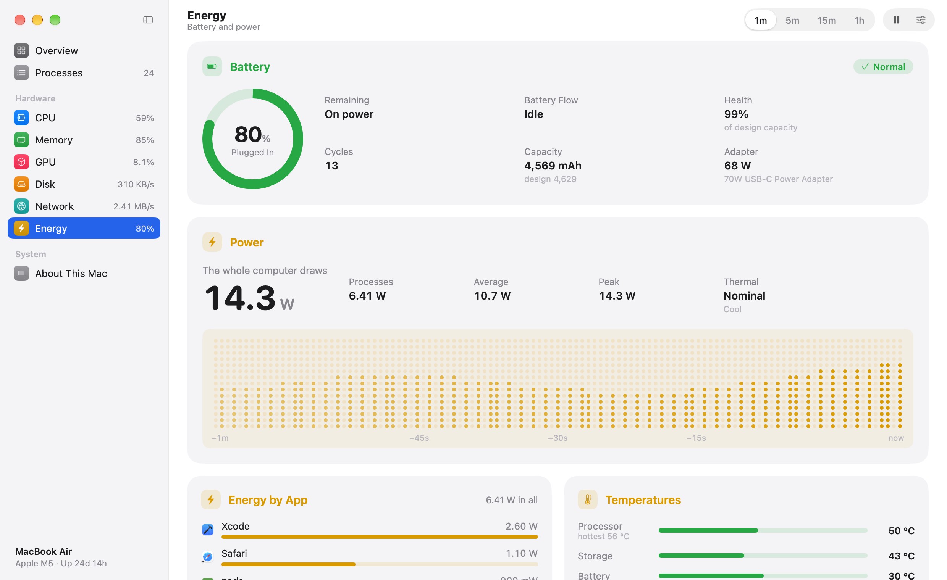
Task: Click the Battery Flow Idle value
Action: (x=533, y=114)
